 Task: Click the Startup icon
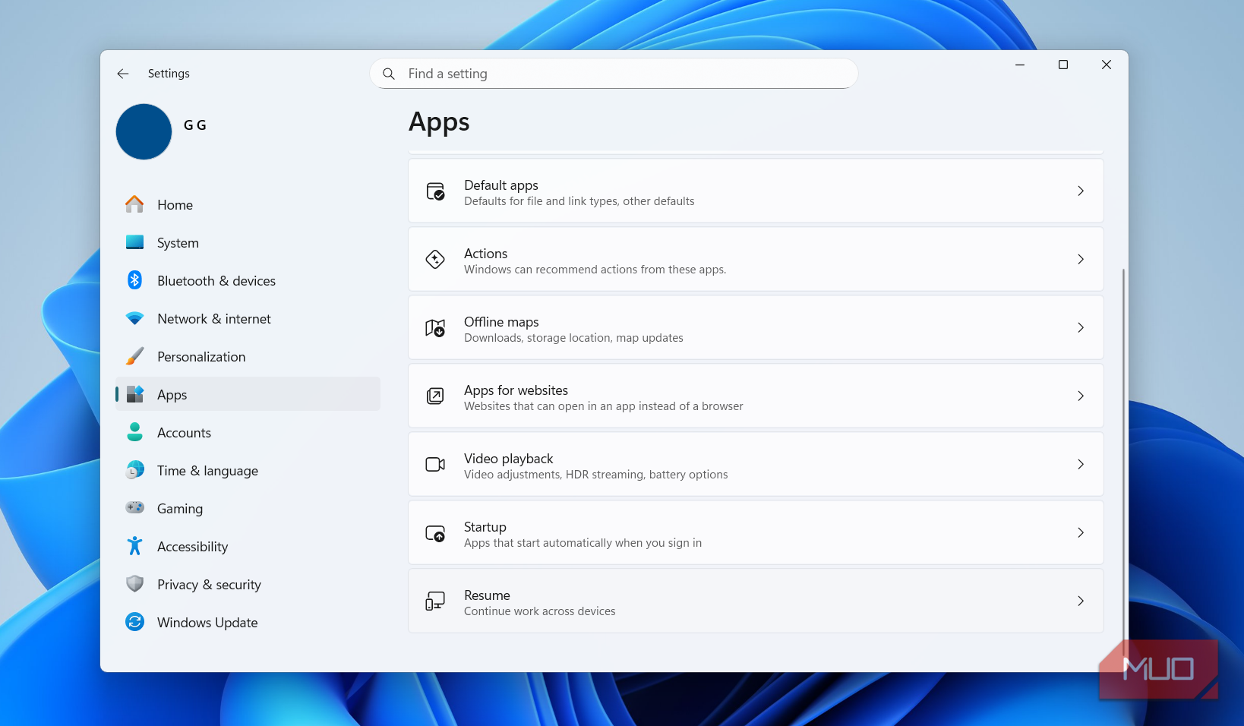point(435,533)
